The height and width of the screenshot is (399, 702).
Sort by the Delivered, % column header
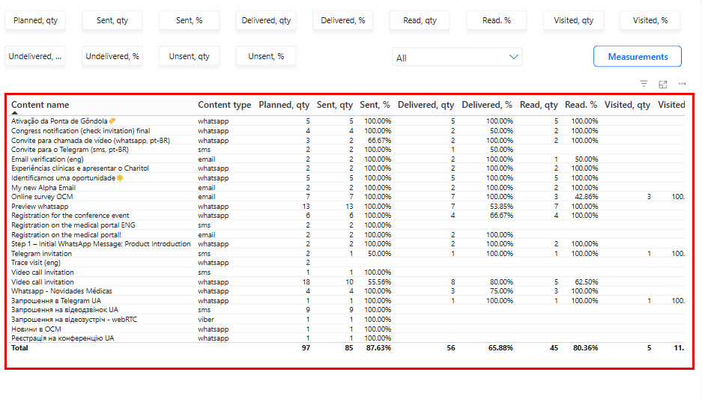pyautogui.click(x=487, y=105)
